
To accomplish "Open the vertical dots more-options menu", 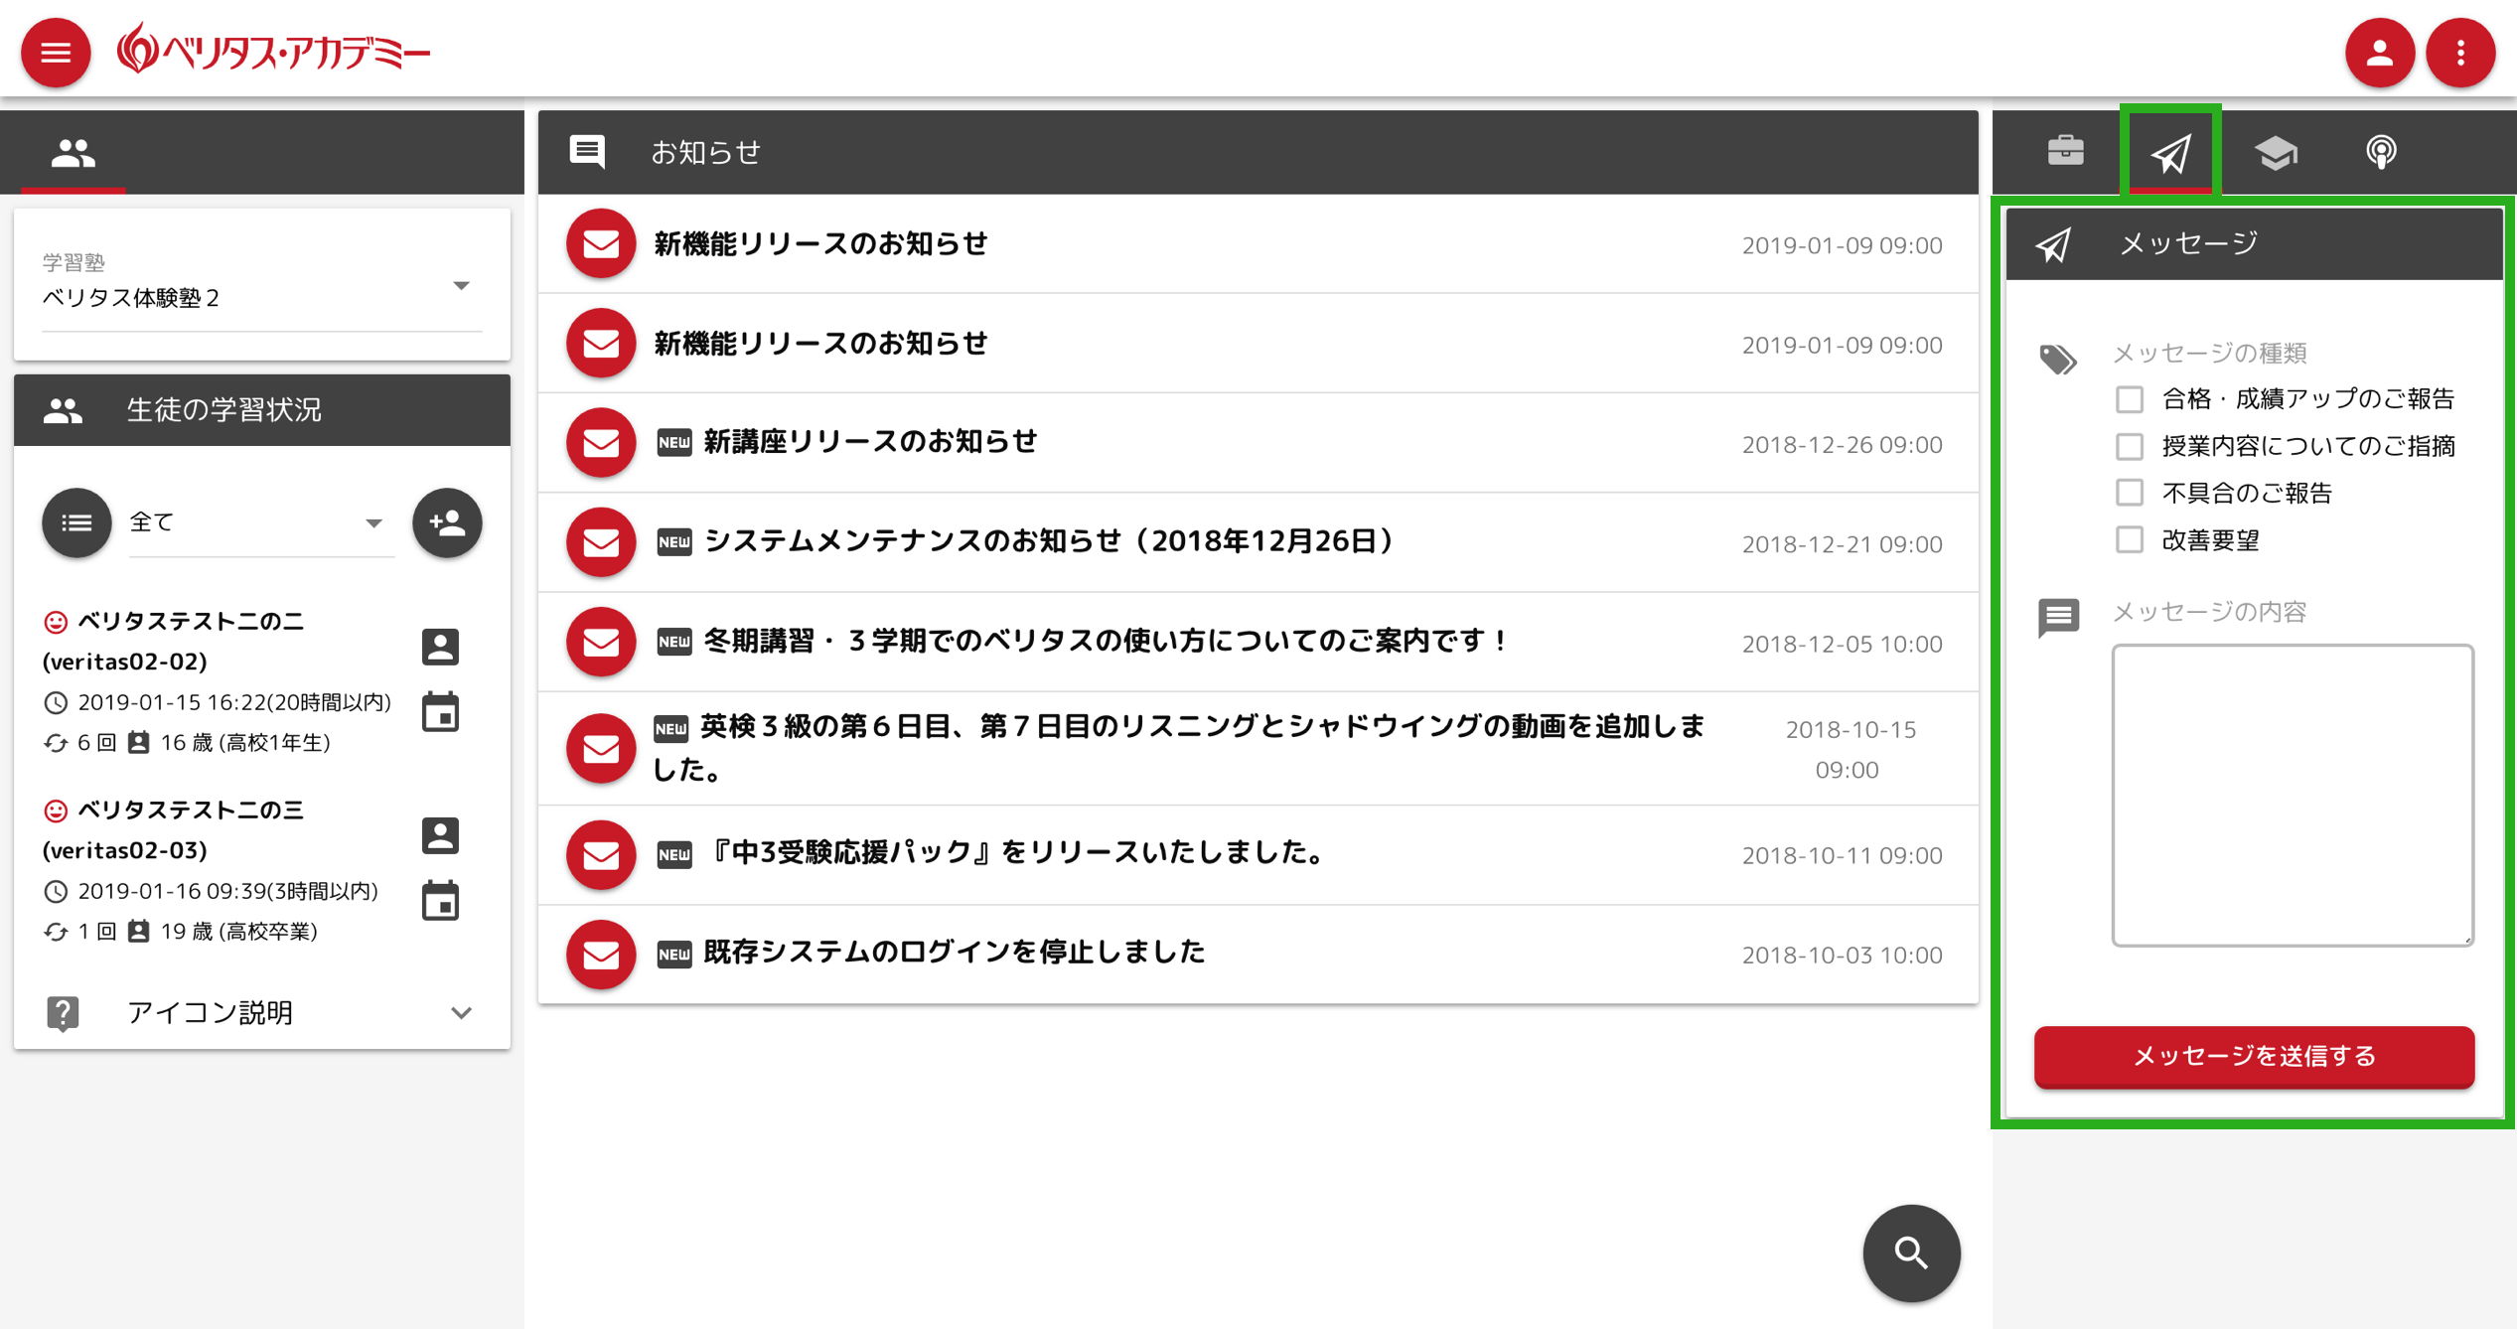I will click(x=2460, y=53).
